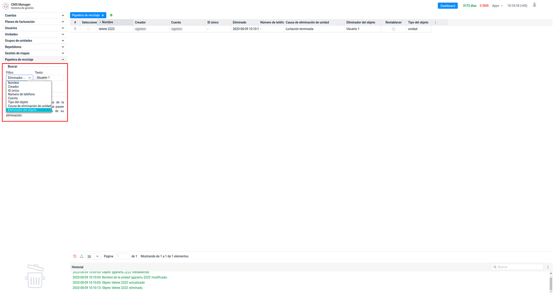Image resolution: width=555 pixels, height=296 pixels.
Task: Click the Historial vertical scrollbar
Action: click(550, 283)
